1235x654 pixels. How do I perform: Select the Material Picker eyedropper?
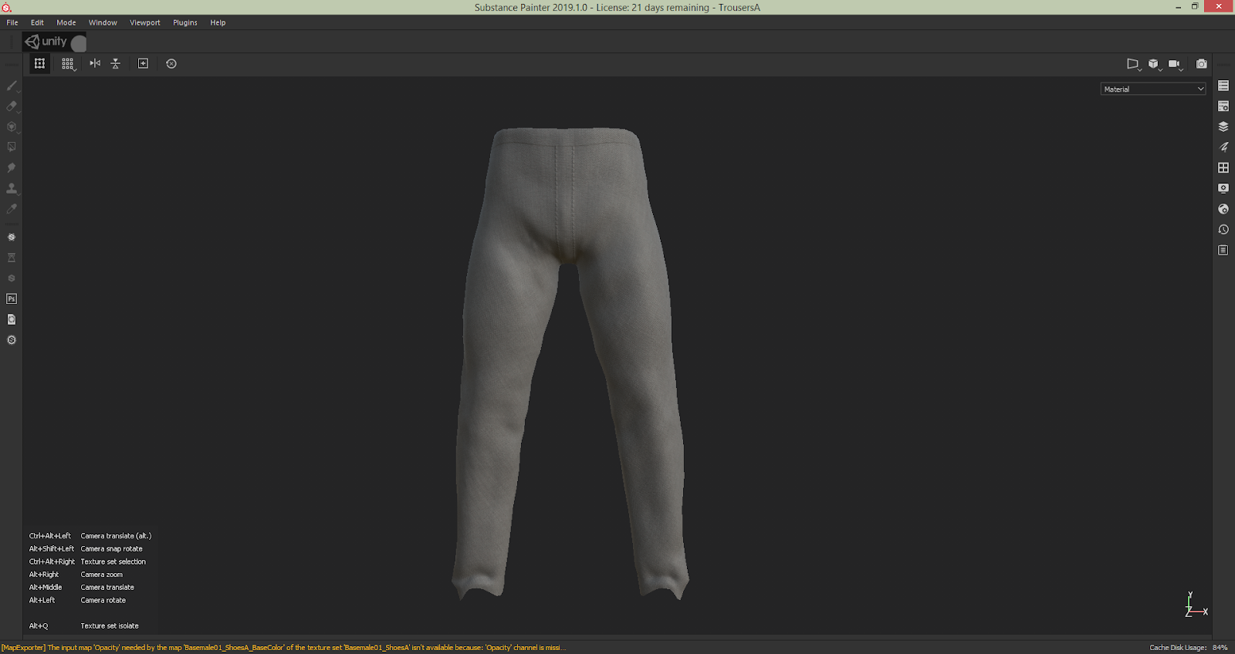(x=12, y=208)
